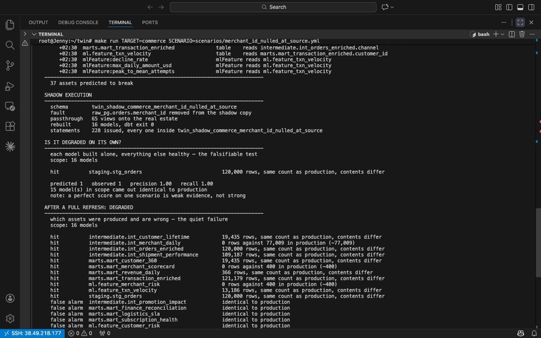This screenshot has height=338, width=541.
Task: Click 'ml.feature_merchant_risk' row text
Action: point(124,284)
